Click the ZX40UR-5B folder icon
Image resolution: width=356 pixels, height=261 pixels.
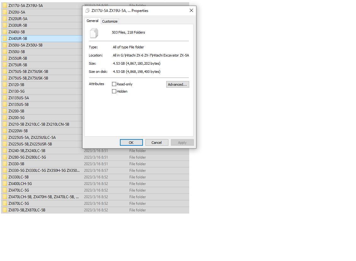click(5, 39)
